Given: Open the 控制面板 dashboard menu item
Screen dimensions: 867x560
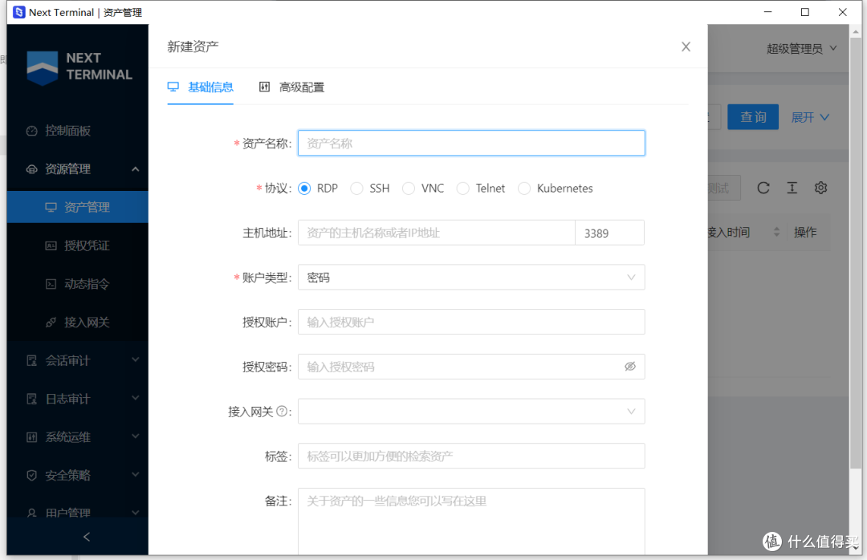Looking at the screenshot, I should point(77,131).
